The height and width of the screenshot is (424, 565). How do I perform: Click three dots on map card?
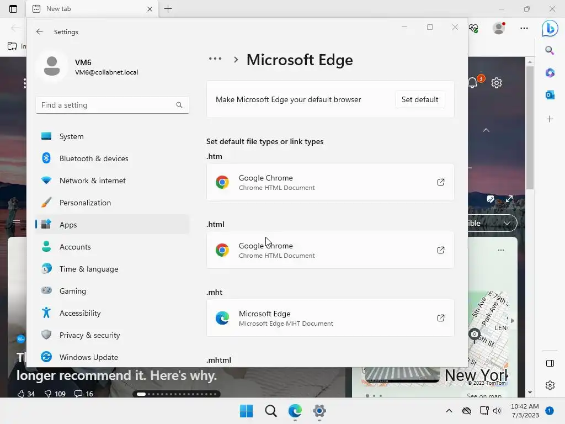(x=501, y=250)
